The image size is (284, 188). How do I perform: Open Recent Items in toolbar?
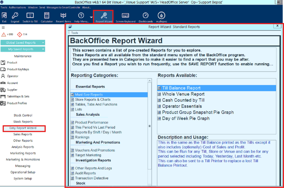63,17
